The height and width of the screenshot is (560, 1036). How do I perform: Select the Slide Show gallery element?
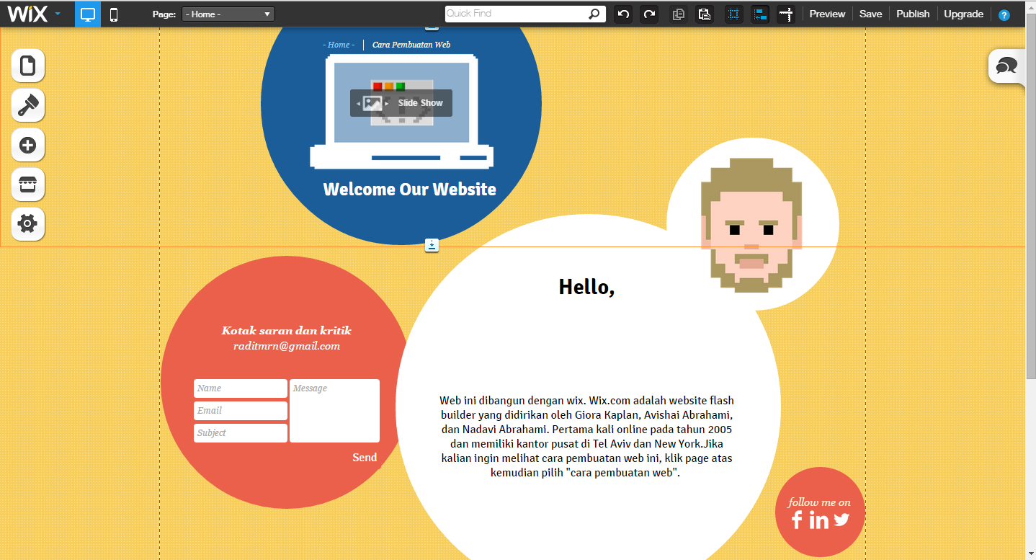[401, 103]
